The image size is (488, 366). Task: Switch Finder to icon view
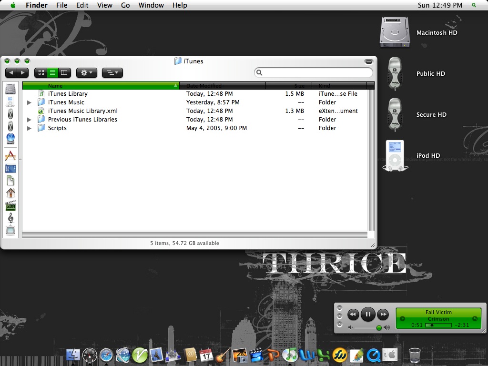point(41,72)
